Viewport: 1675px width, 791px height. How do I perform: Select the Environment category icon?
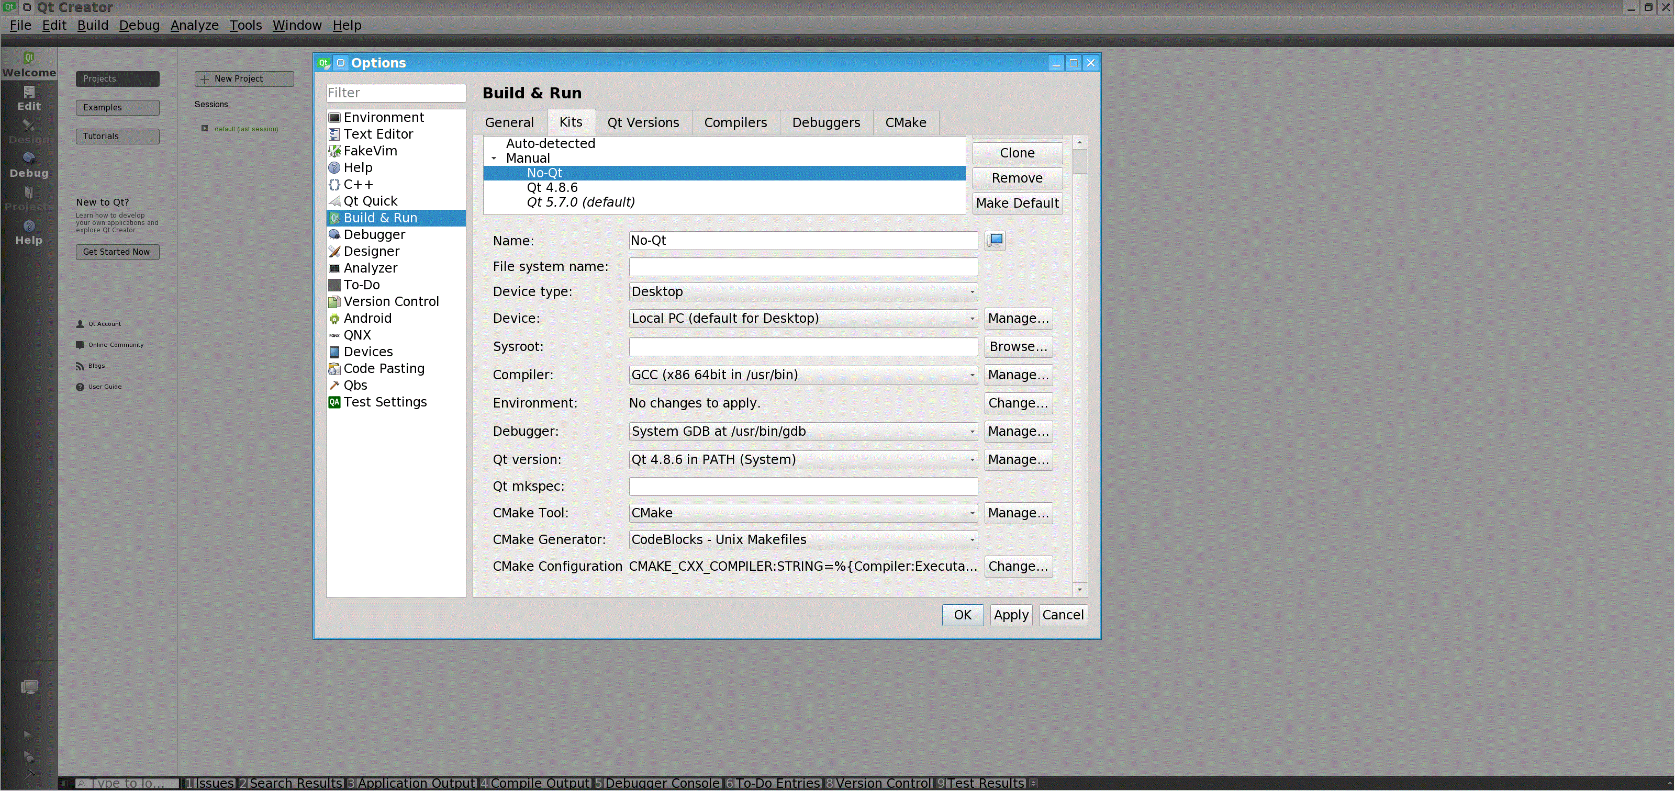point(334,118)
